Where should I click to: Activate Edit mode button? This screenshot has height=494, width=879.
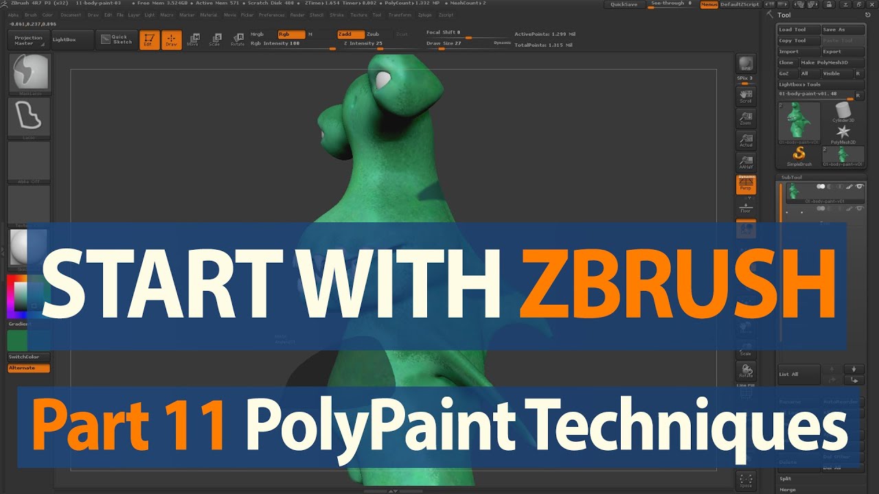[x=149, y=40]
